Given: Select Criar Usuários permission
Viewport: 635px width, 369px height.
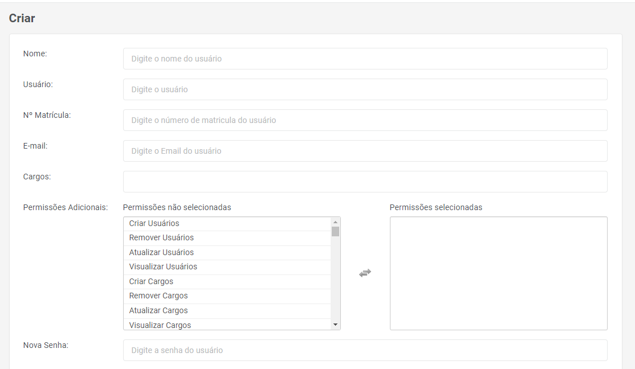Looking at the screenshot, I should tap(154, 223).
